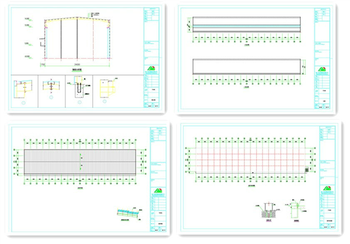Open the blue roof panel section detail
Image resolution: width=350 pixels, height=244 pixels.
click(128, 213)
